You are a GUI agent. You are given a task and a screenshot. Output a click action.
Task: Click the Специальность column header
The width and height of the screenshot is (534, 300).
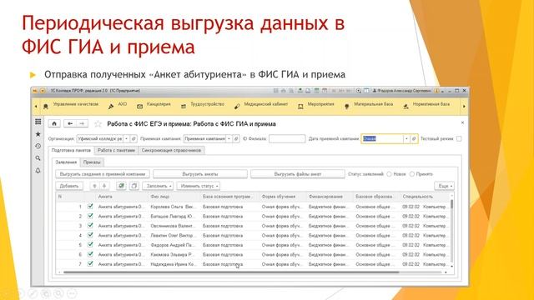[x=425, y=197]
